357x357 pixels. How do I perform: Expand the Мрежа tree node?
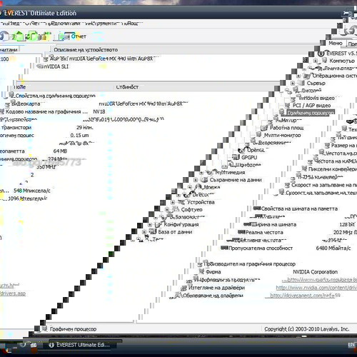click(190, 187)
